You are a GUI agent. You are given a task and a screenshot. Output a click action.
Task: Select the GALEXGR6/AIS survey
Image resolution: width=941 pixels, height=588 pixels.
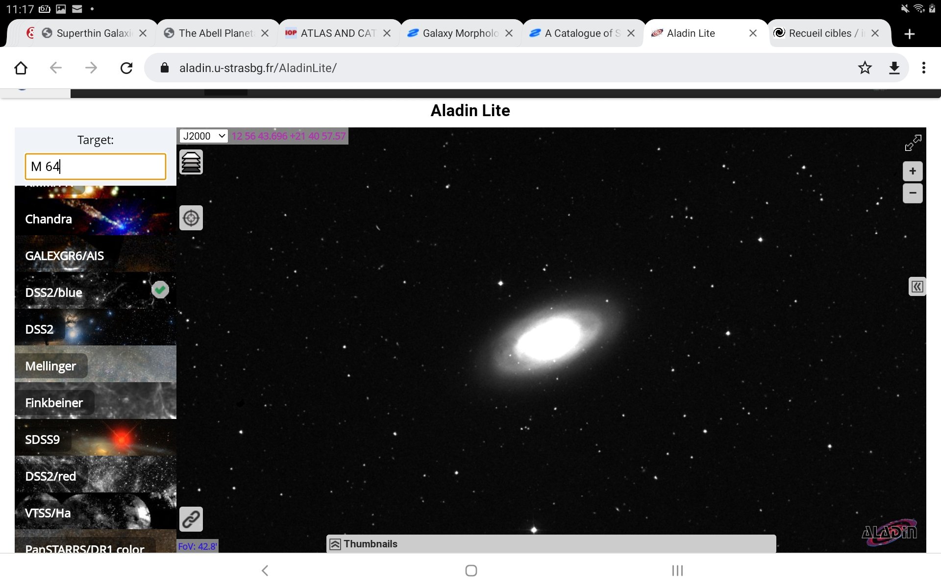click(x=96, y=253)
